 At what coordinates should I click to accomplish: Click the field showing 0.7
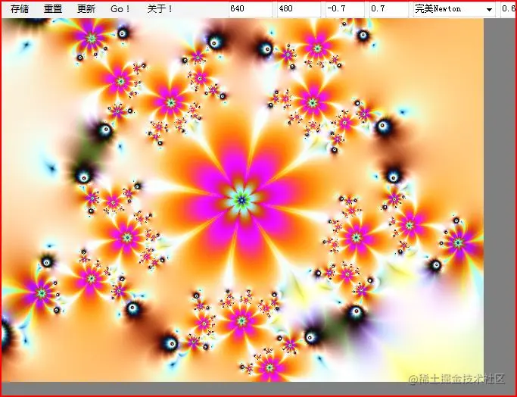point(388,9)
